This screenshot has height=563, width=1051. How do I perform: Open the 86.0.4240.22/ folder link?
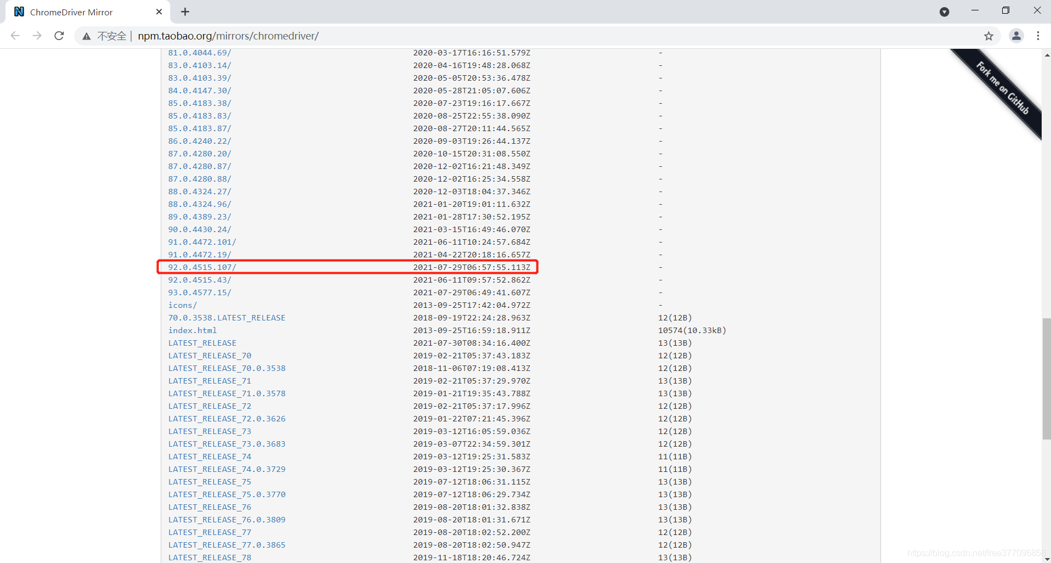[200, 141]
